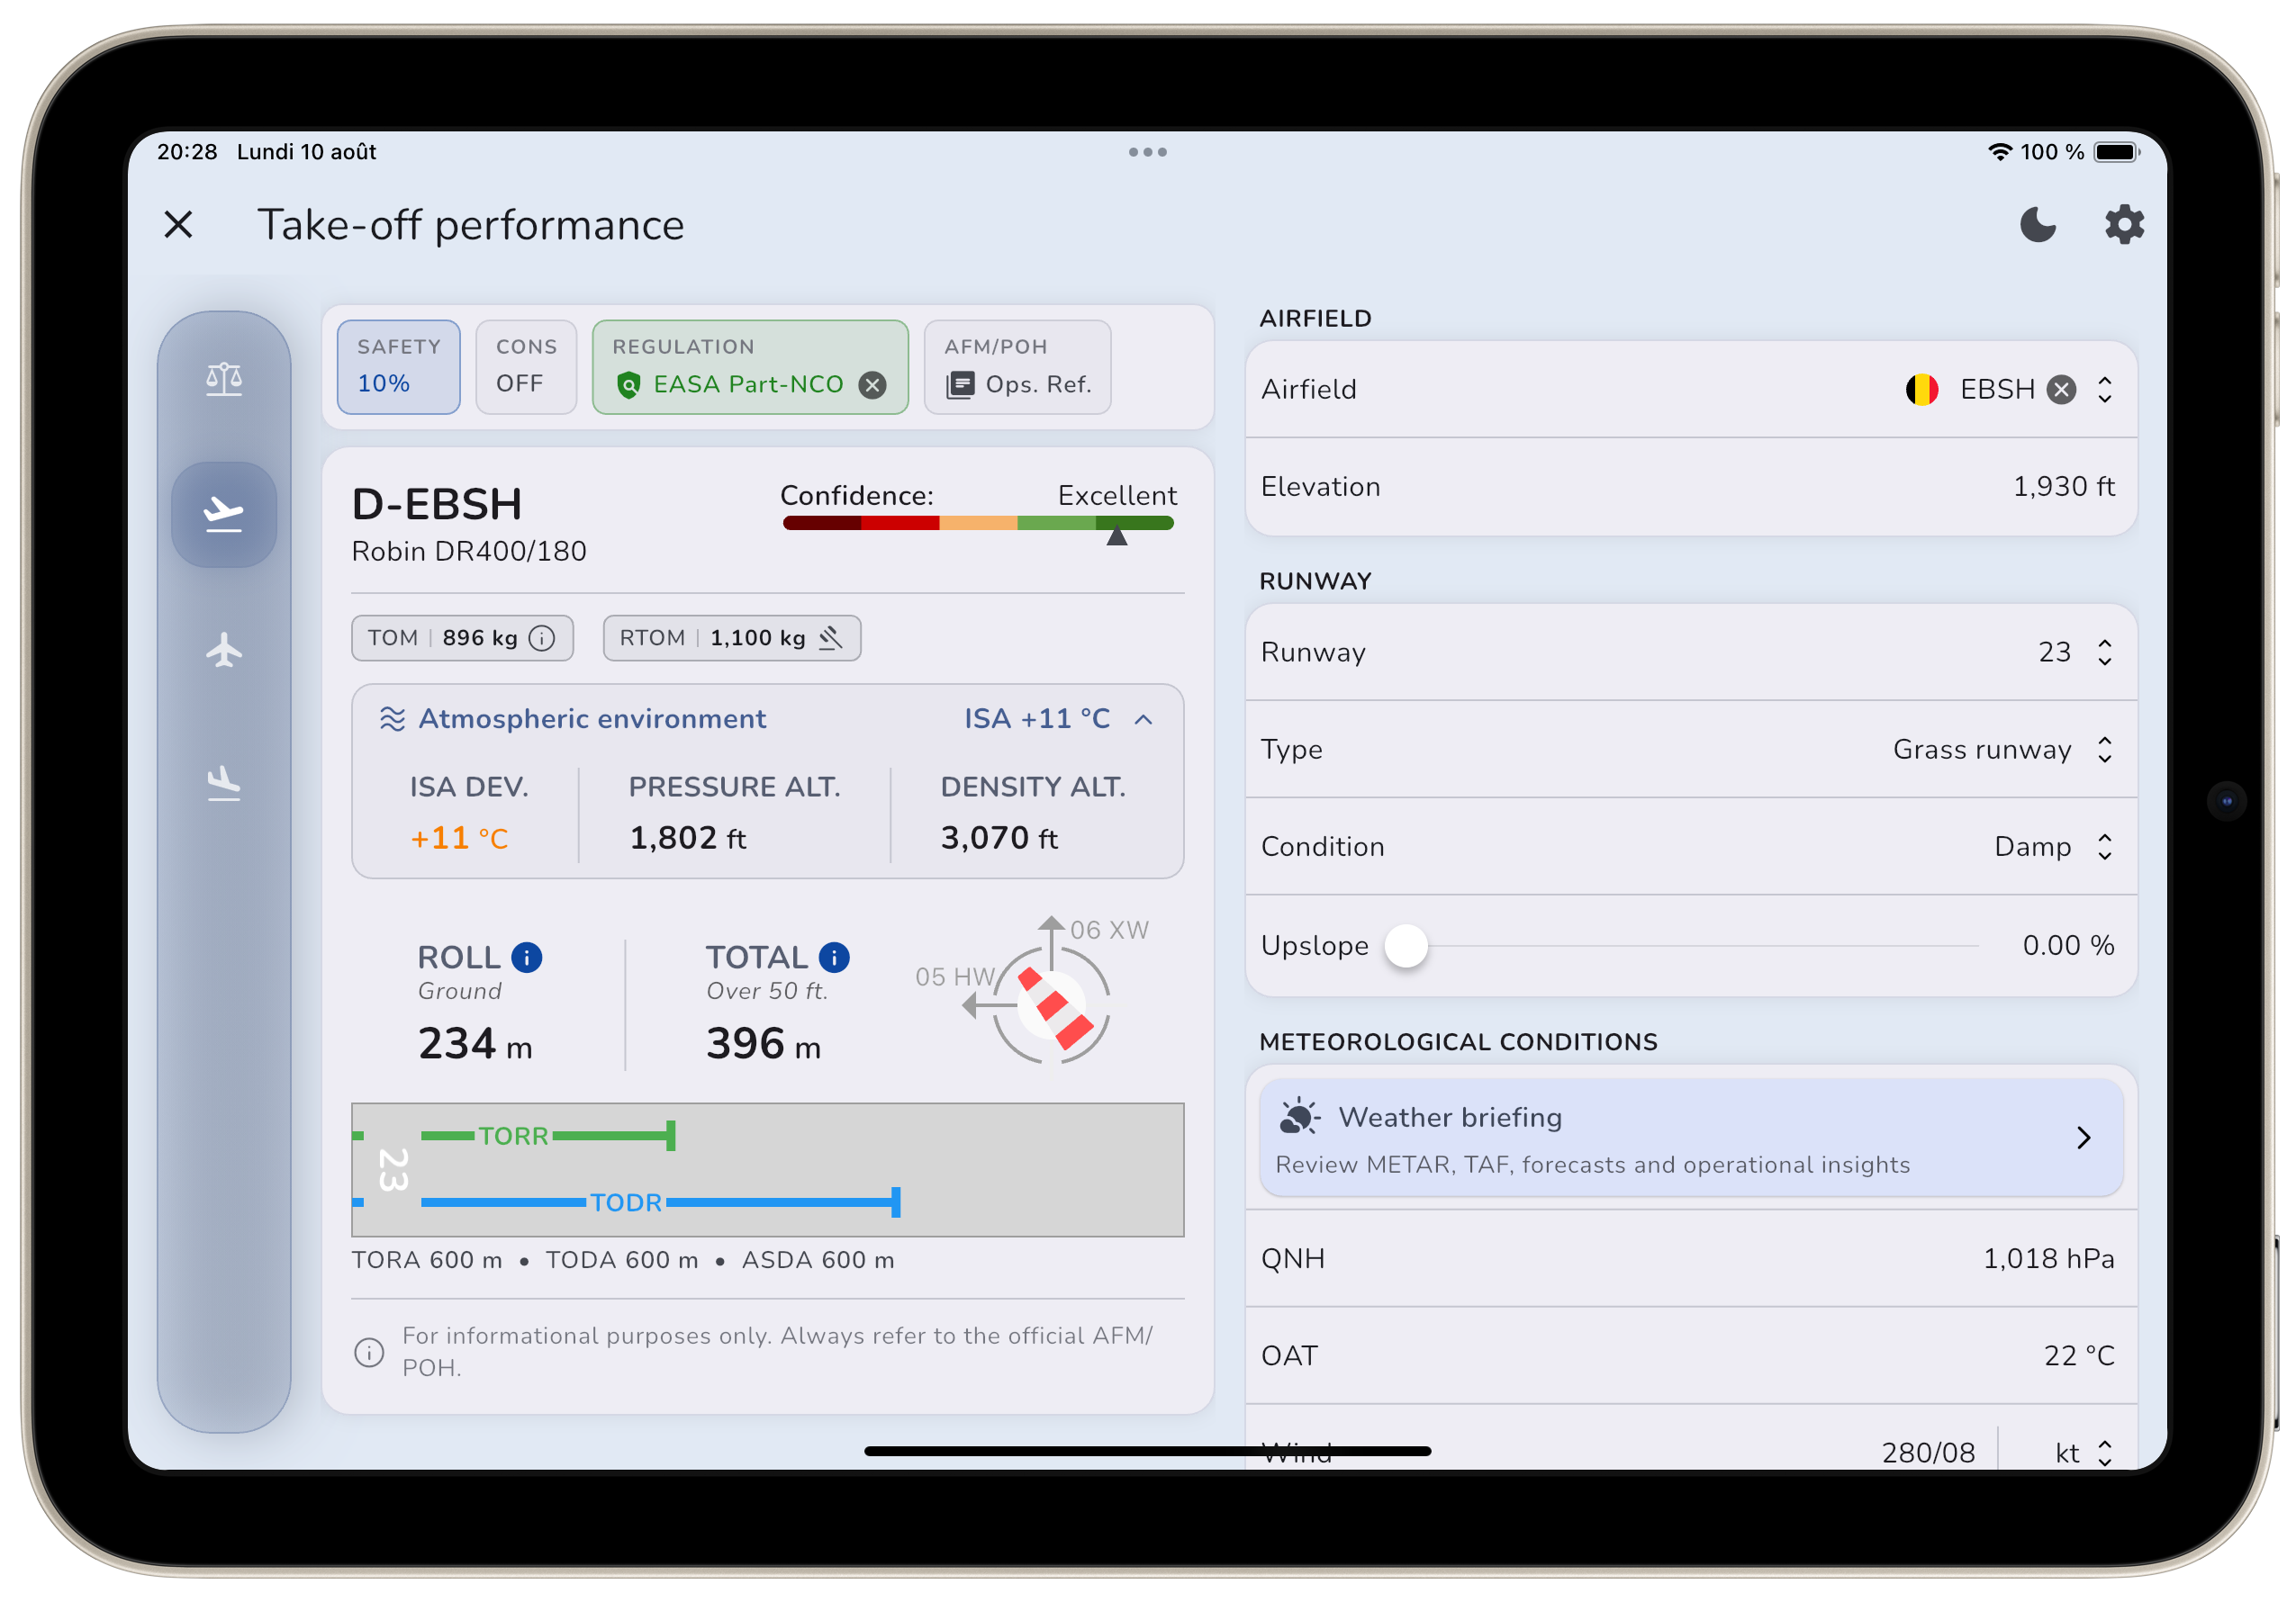This screenshot has width=2296, height=1602.
Task: Open the three-dot multitasking menu
Action: click(x=1148, y=152)
